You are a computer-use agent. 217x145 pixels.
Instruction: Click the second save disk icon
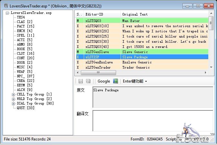point(88,81)
